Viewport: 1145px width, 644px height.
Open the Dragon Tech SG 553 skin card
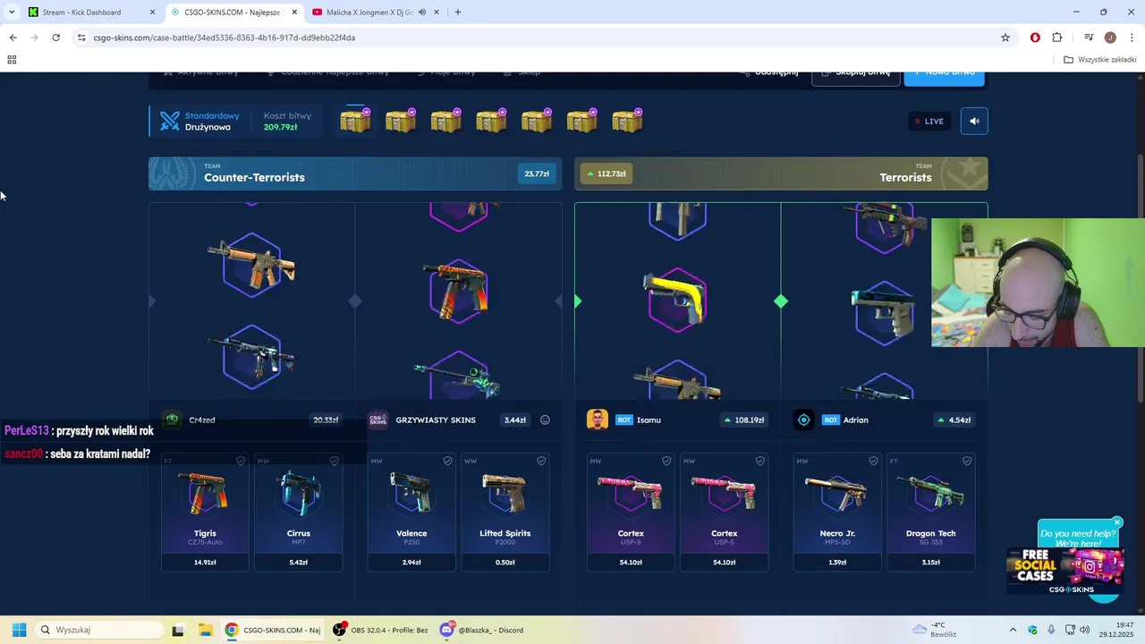point(930,512)
